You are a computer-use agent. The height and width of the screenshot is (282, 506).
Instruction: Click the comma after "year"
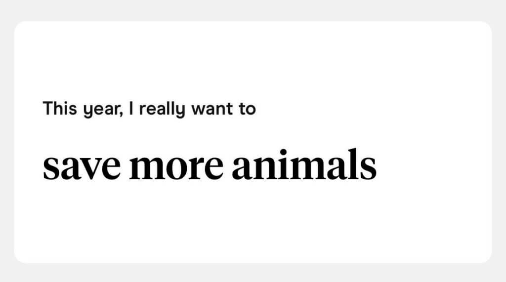[x=122, y=114]
